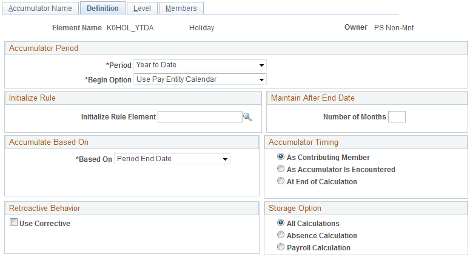
Task: Open the Based On dropdown
Action: (172, 159)
